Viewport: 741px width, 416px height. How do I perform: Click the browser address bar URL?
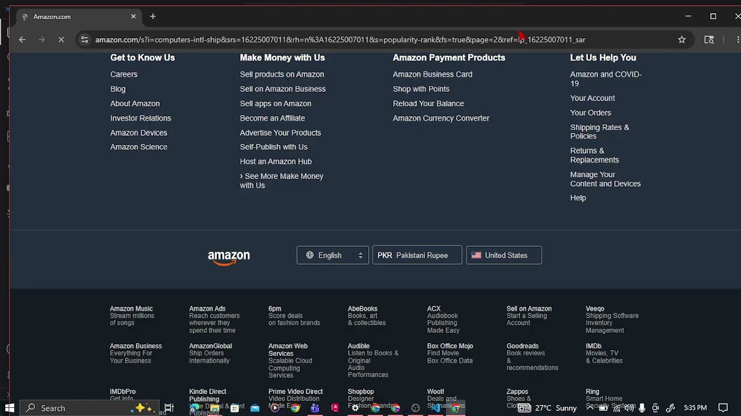point(340,39)
